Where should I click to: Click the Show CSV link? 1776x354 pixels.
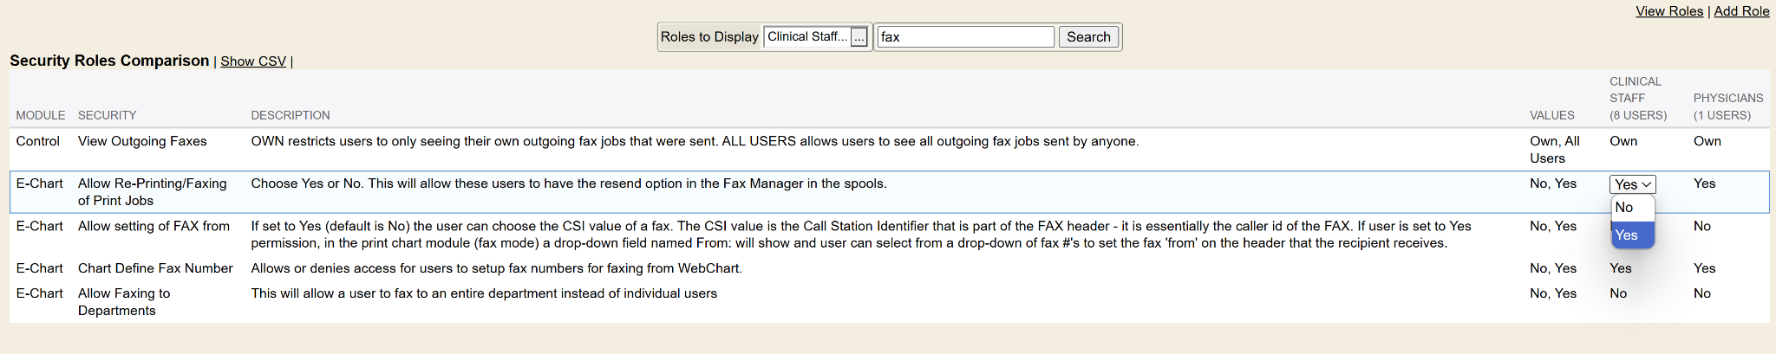(x=253, y=61)
